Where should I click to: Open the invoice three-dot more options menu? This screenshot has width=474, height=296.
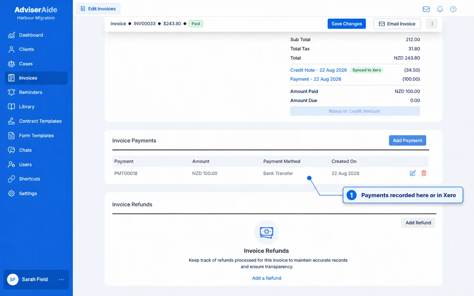[432, 24]
